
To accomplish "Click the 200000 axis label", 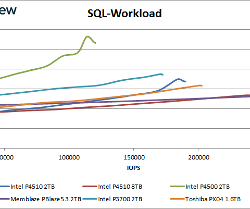I will 198,157.
